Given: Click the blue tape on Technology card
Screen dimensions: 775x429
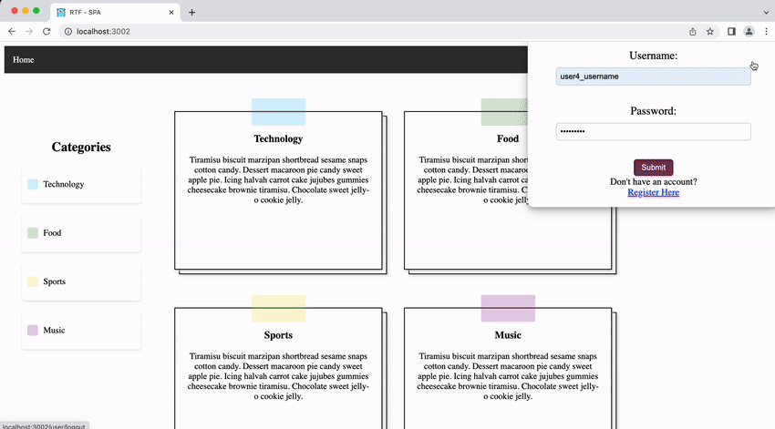Looking at the screenshot, I should (278, 112).
